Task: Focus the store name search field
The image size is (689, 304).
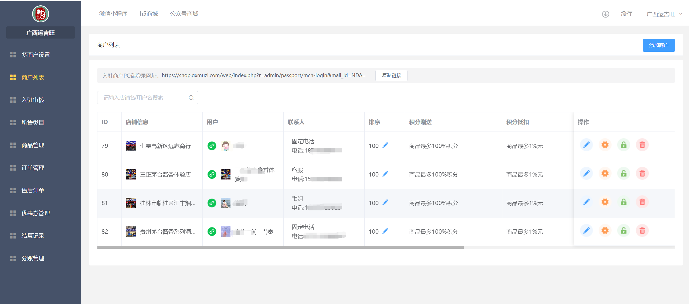Action: point(143,98)
